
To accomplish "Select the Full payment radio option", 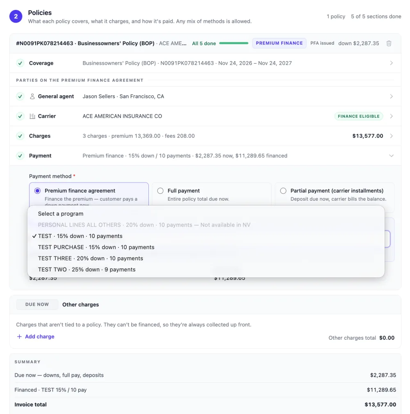I will tap(160, 191).
